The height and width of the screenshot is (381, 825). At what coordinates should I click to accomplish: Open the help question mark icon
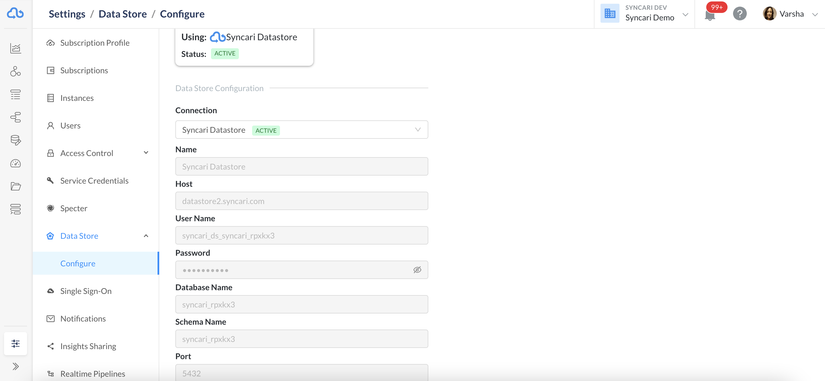[x=740, y=14]
